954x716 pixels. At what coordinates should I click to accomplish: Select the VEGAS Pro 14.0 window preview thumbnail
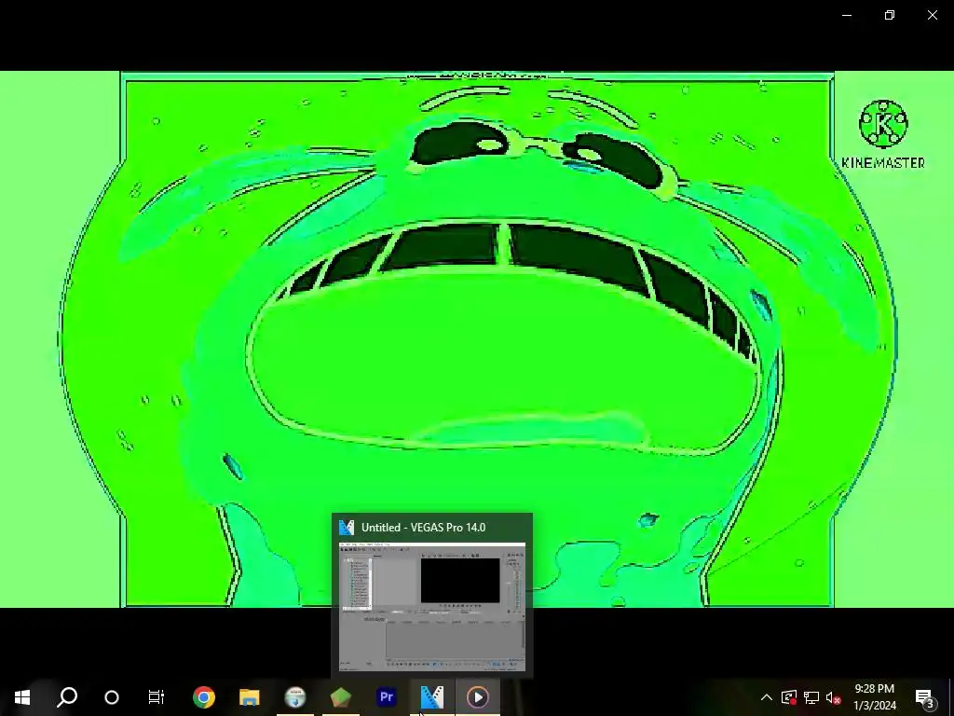(432, 606)
